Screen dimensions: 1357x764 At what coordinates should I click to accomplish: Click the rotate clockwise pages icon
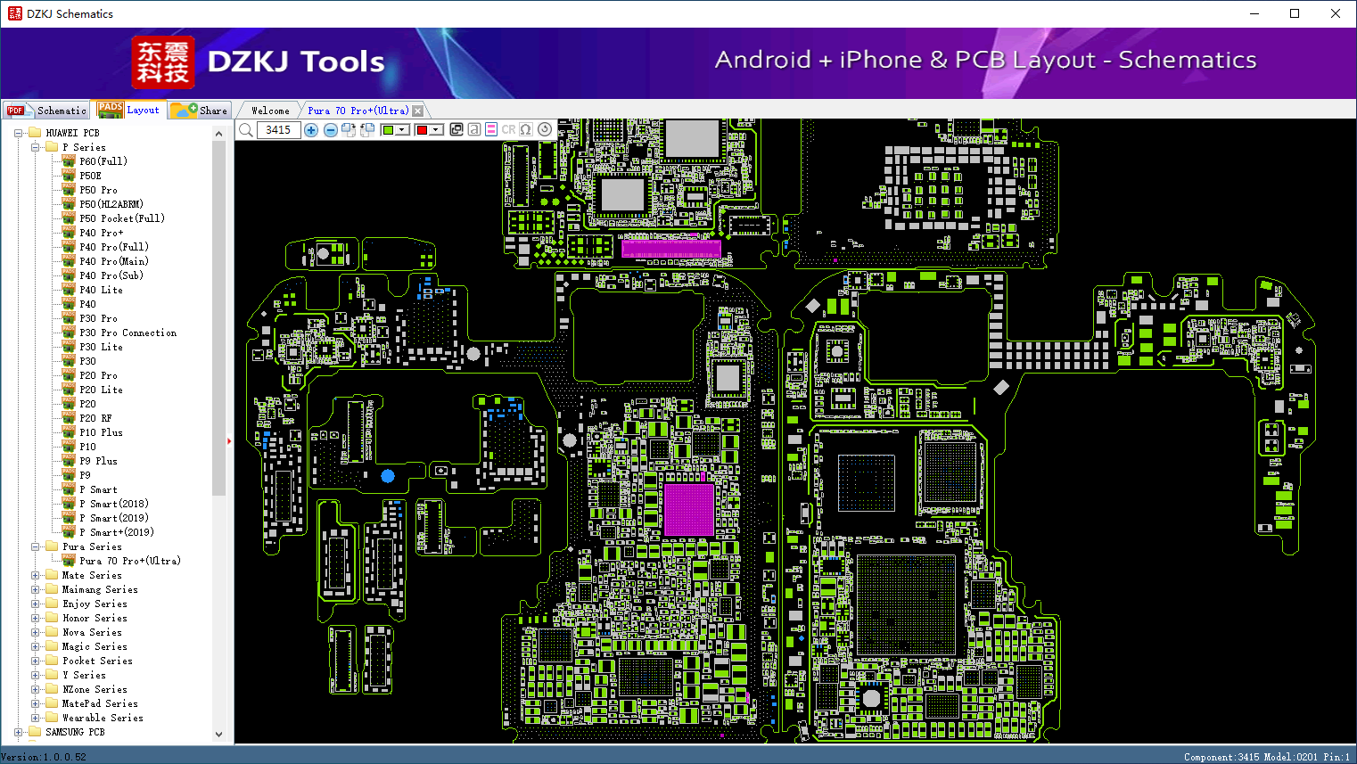click(349, 130)
